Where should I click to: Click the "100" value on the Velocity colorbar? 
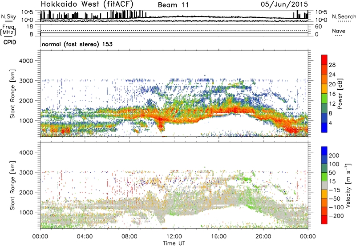[x=334, y=164]
